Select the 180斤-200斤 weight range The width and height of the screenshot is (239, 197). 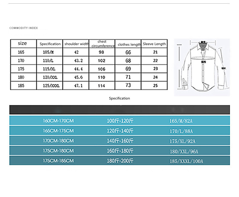(x=120, y=161)
